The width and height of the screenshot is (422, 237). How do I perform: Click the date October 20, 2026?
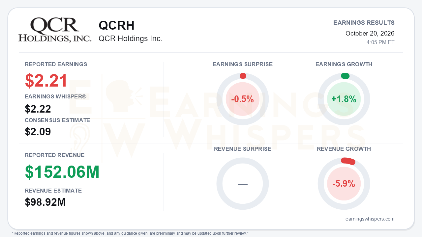pyautogui.click(x=370, y=33)
